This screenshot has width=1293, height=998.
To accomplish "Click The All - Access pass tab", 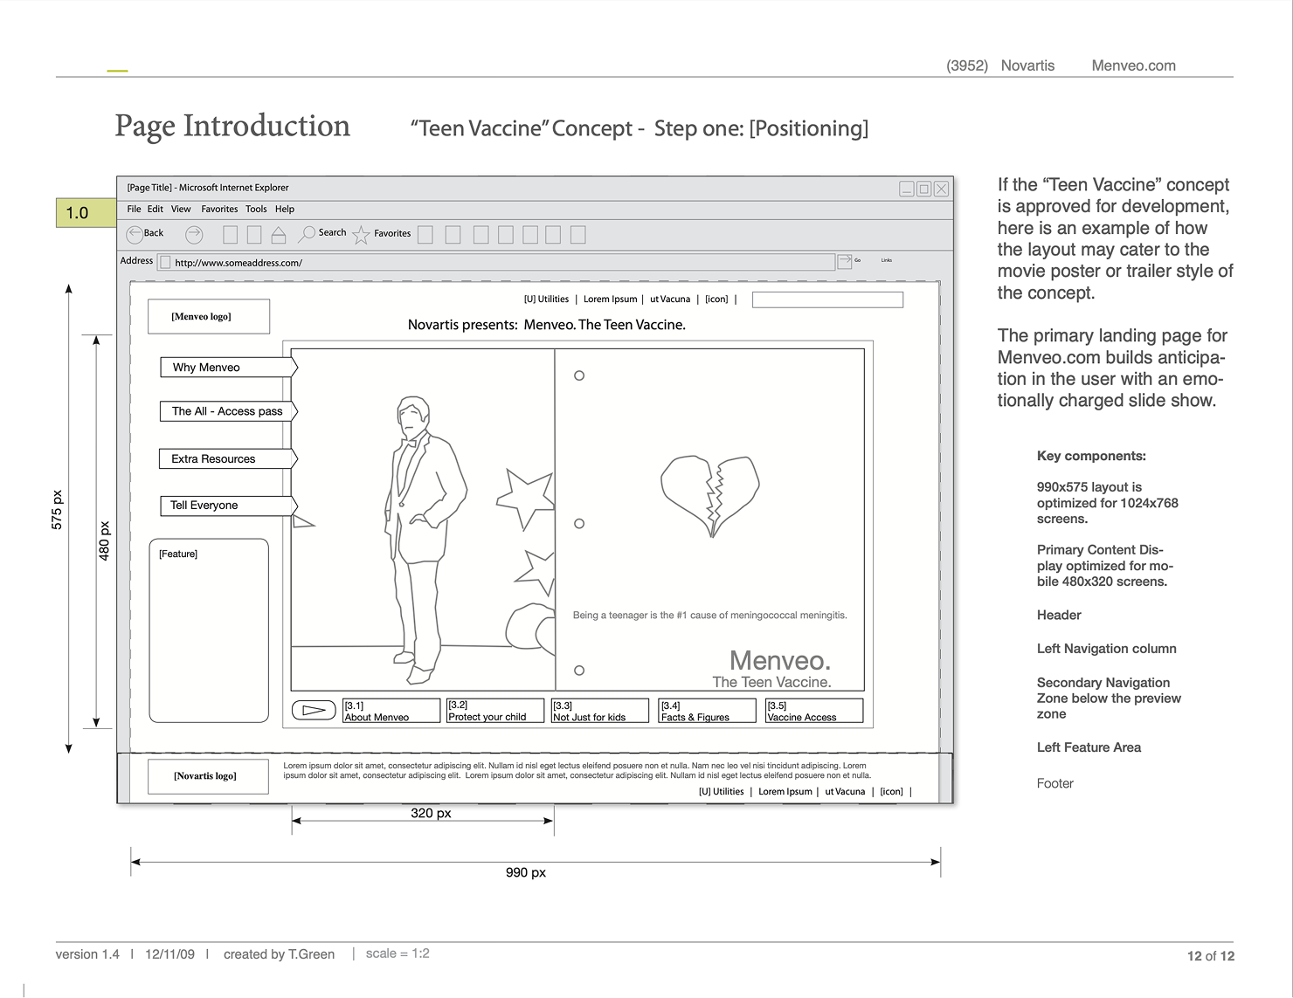I will (x=229, y=411).
